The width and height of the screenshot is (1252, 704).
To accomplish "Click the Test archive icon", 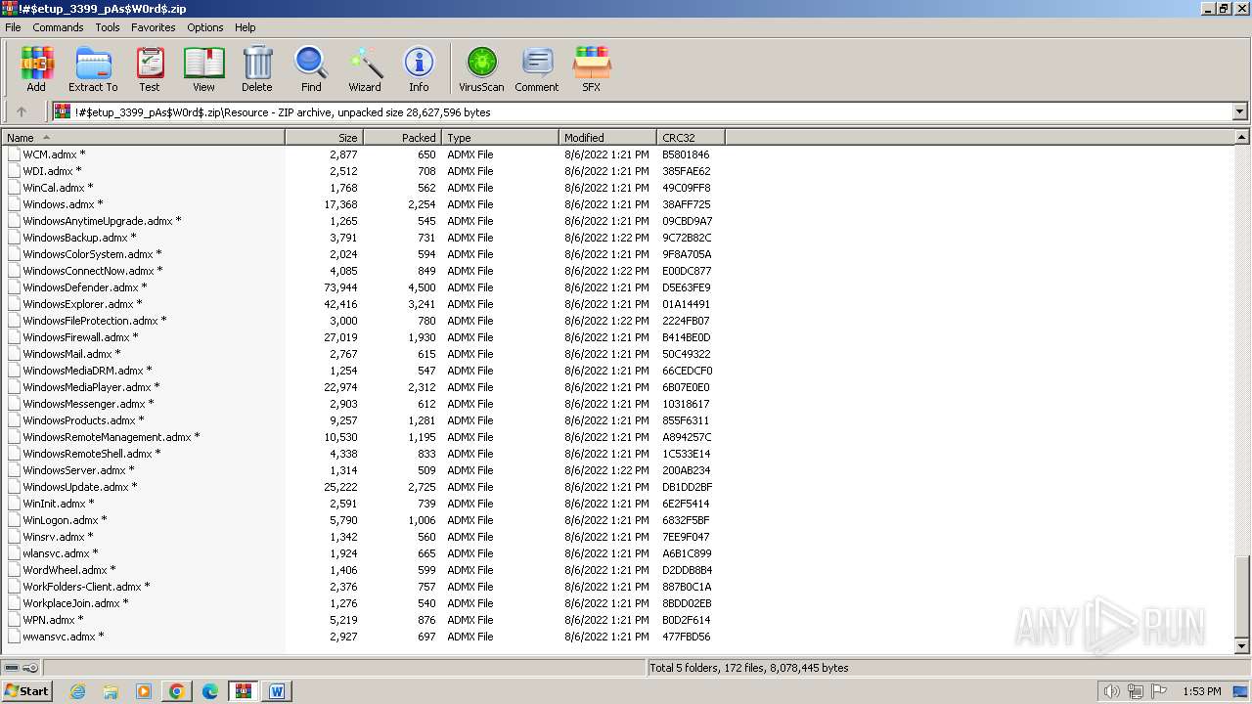I will tap(150, 68).
